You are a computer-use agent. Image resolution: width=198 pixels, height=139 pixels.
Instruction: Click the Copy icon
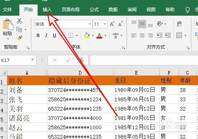coord(19,30)
